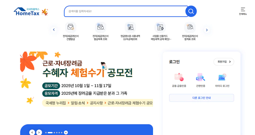Focus the 검색어를 입력하세요 search field
This screenshot has width=255, height=135.
tap(126, 11)
